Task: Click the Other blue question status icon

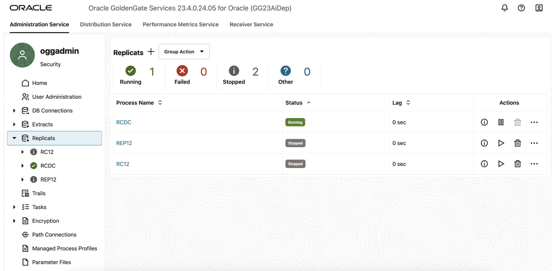Action: (285, 71)
